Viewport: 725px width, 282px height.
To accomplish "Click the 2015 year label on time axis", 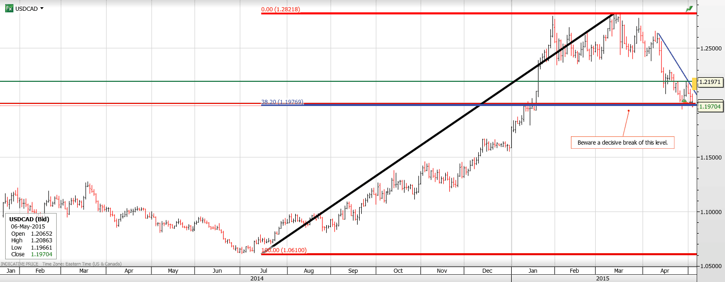I will pos(603,278).
